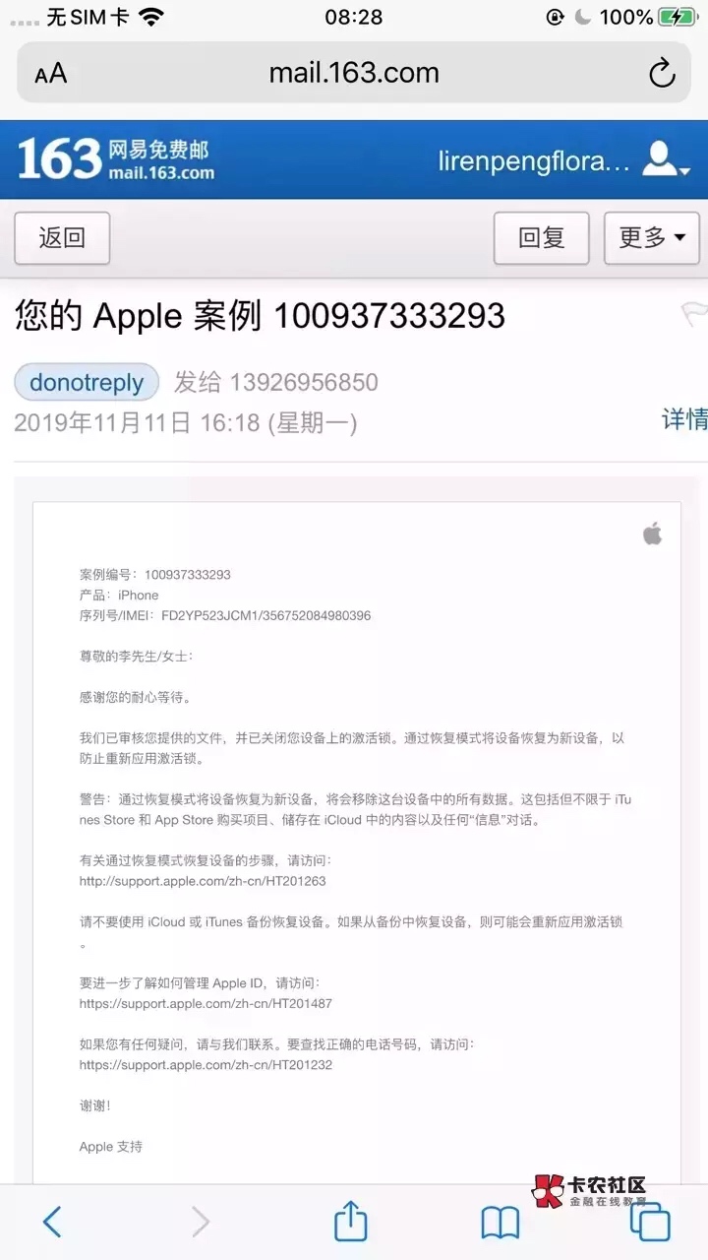708x1260 pixels.
Task: Open the Safari bookmarks book icon
Action: click(501, 1223)
